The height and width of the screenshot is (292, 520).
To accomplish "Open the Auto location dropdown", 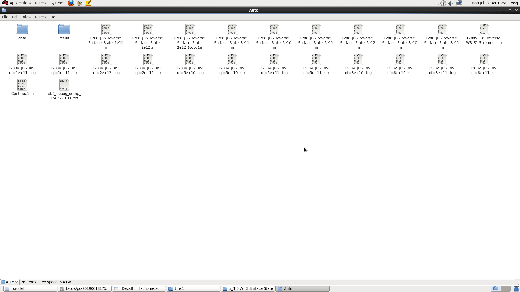I will point(10,282).
